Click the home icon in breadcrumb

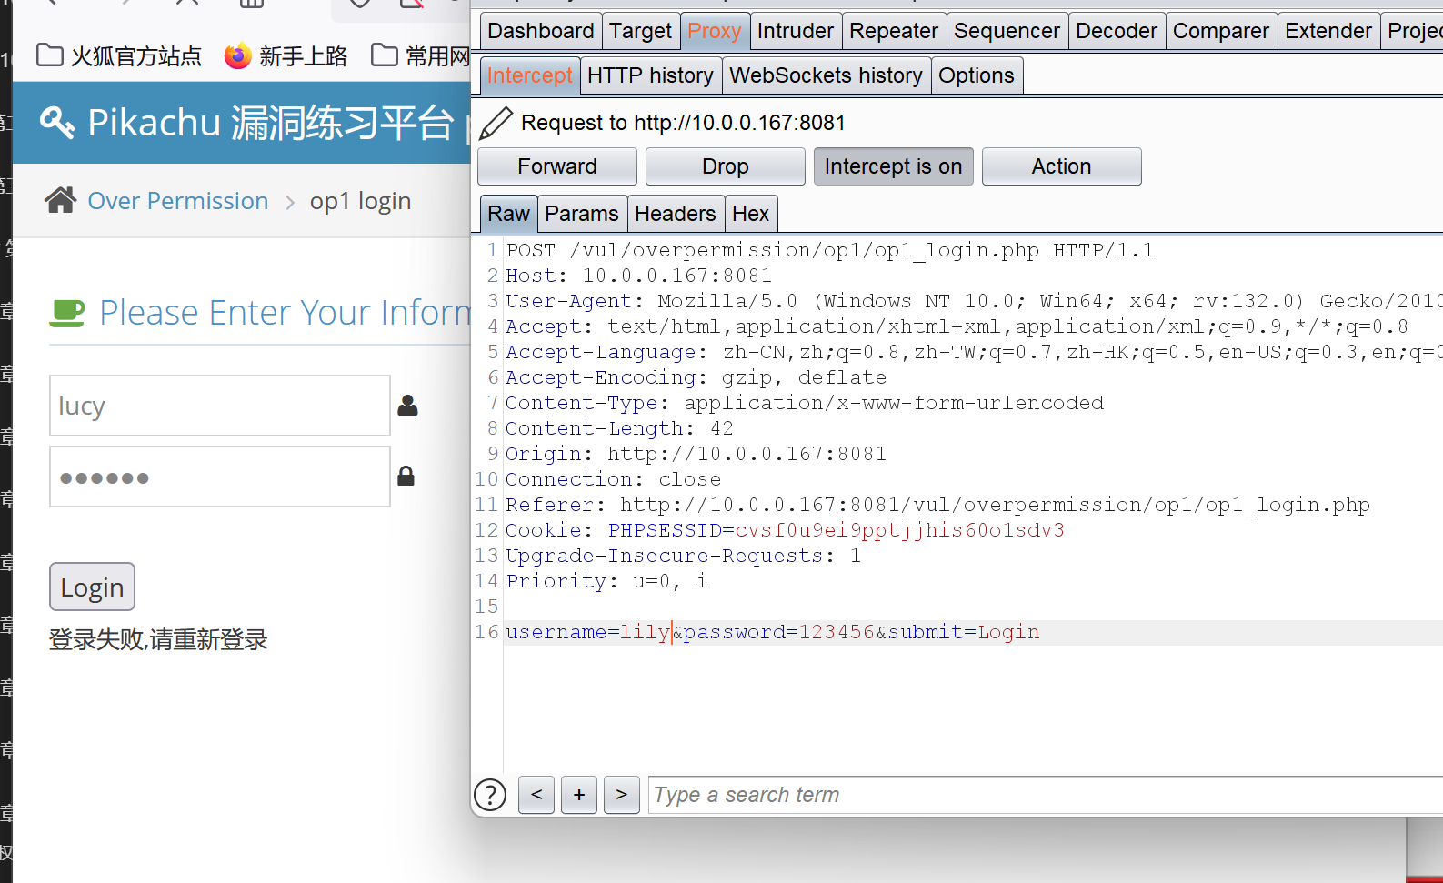point(61,200)
